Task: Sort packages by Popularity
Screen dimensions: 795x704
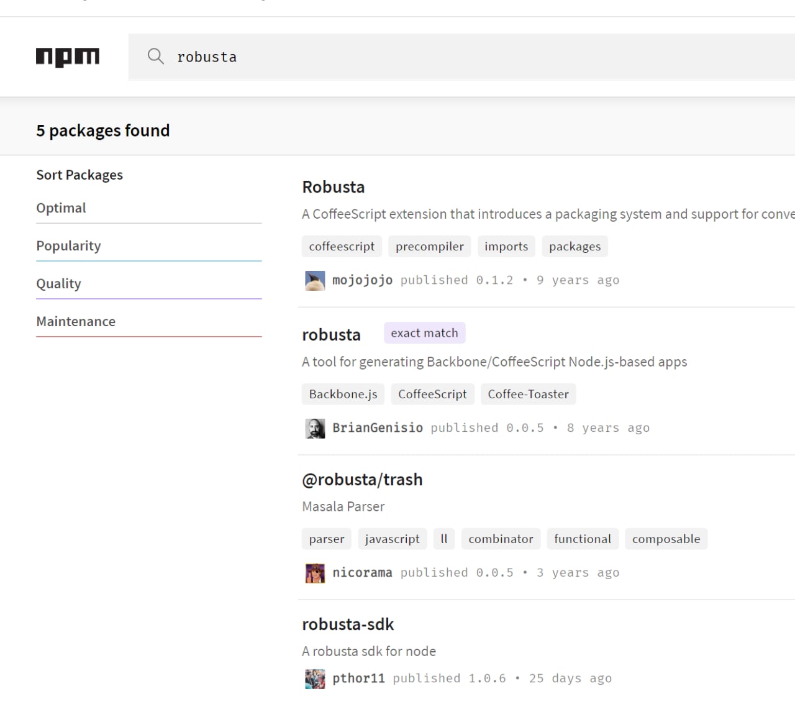Action: (149, 246)
